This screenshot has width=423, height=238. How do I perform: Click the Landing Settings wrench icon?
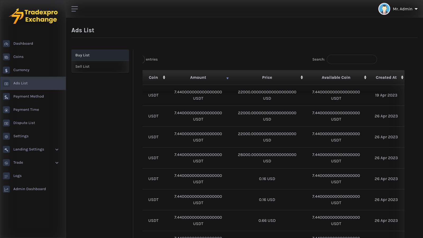pyautogui.click(x=6, y=149)
